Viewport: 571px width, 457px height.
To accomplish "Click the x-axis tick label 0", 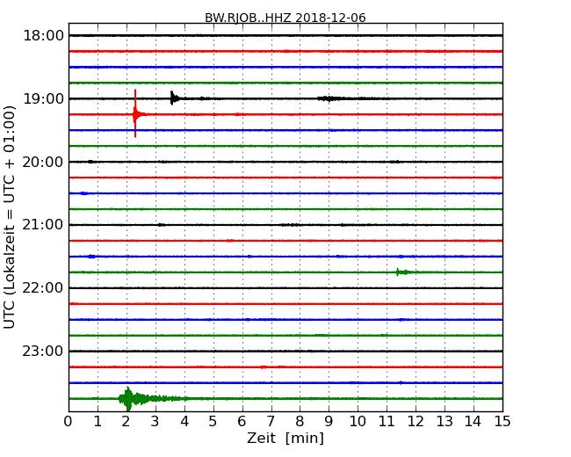I will [69, 422].
